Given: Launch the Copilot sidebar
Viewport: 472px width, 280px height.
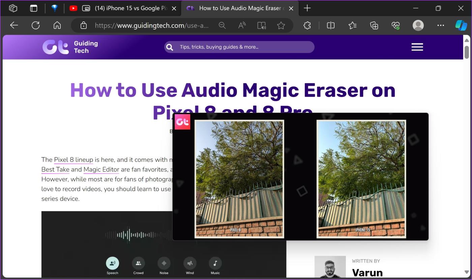Looking at the screenshot, I should point(461,25).
